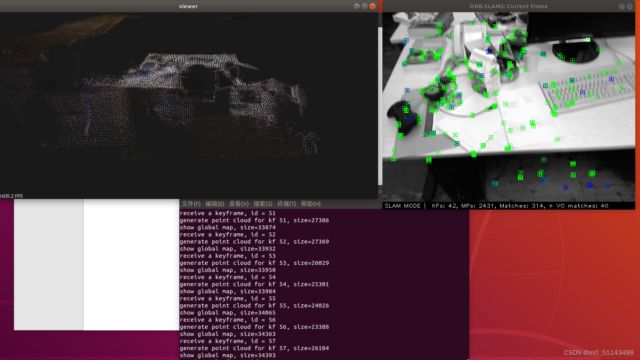Click the 605.2 FPS counter in the viewer
The image size is (640, 360).
[12, 196]
